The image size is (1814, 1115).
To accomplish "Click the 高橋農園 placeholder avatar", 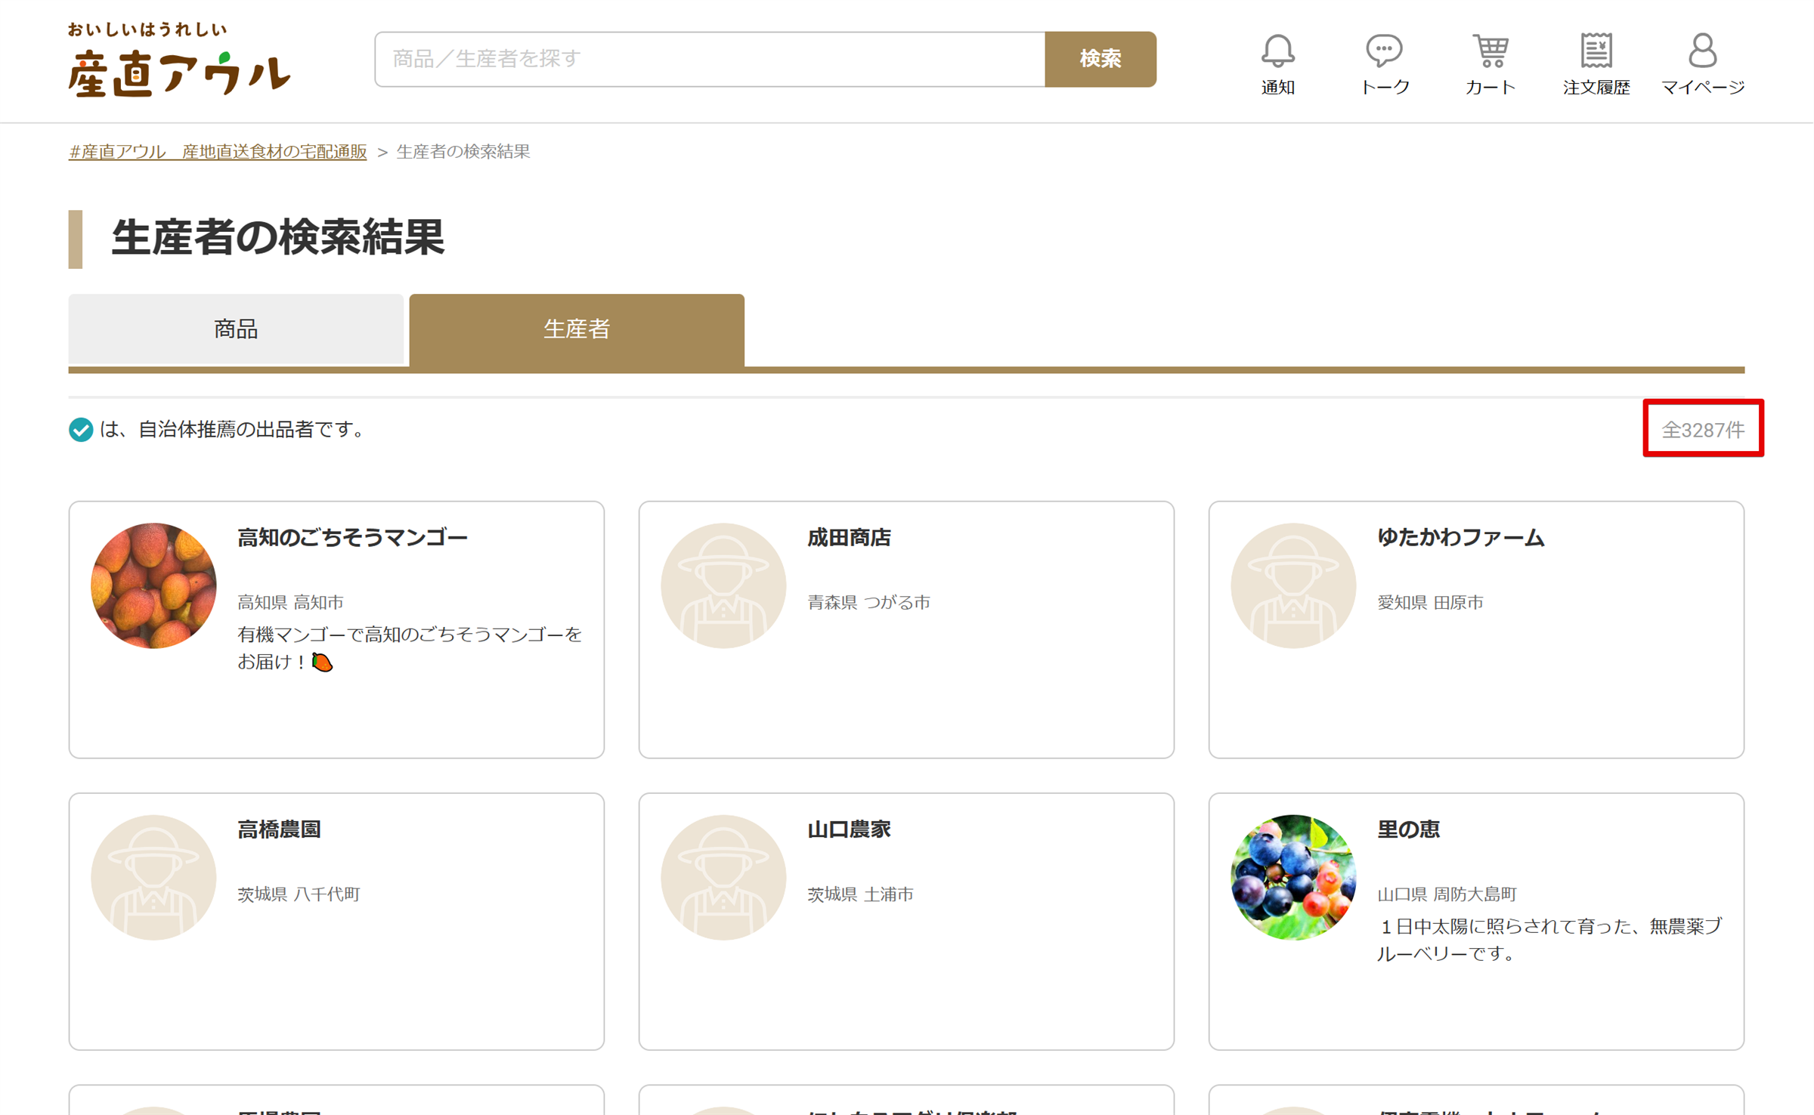I will [x=153, y=877].
